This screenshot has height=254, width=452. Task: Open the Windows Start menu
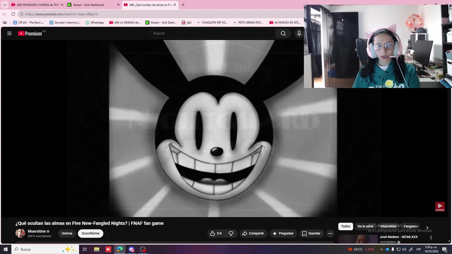(6, 249)
